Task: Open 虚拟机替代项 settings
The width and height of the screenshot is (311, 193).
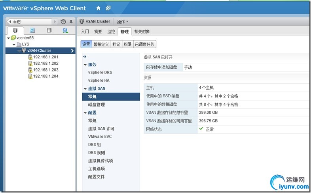Action: pyautogui.click(x=101, y=161)
